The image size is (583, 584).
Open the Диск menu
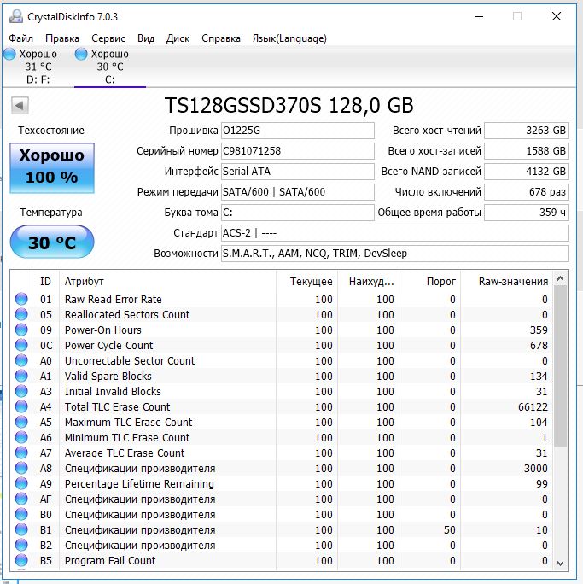[x=178, y=38]
